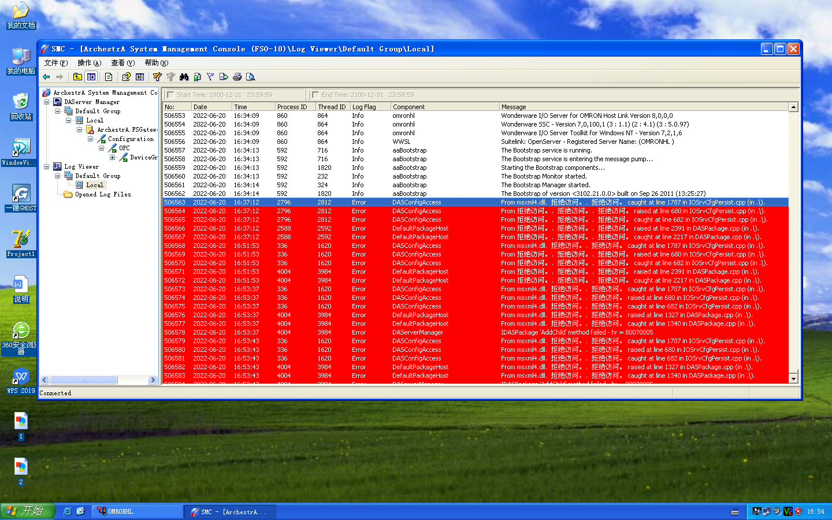
Task: Select log row number 506556 WWSL
Action: (x=476, y=142)
